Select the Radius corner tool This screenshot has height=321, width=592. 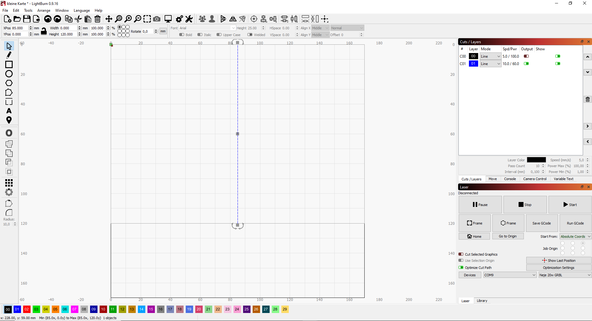pos(9,213)
